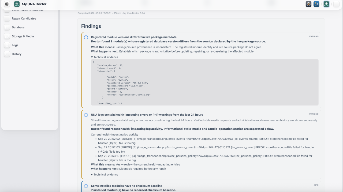Click info icon beside UNA logs finding
Screen dimensions: 343x192
click(86, 115)
